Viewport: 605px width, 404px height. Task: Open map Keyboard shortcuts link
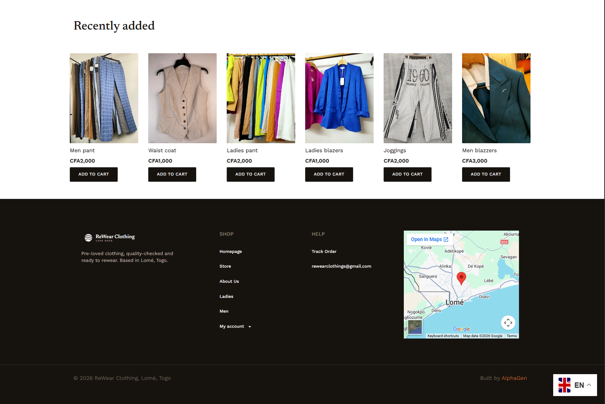pyautogui.click(x=443, y=336)
